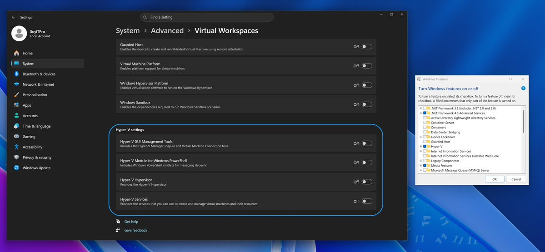Click the Personalisation paintbrush icon
This screenshot has height=252, width=545.
(16, 95)
